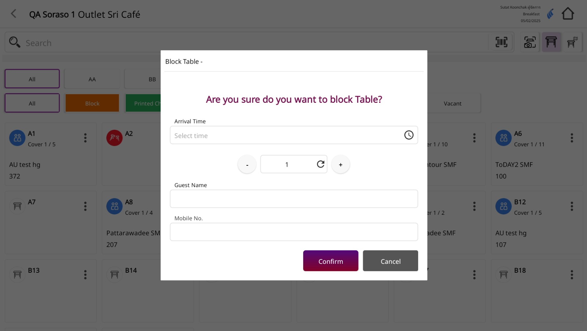Filter tables by Block status

pyautogui.click(x=92, y=103)
